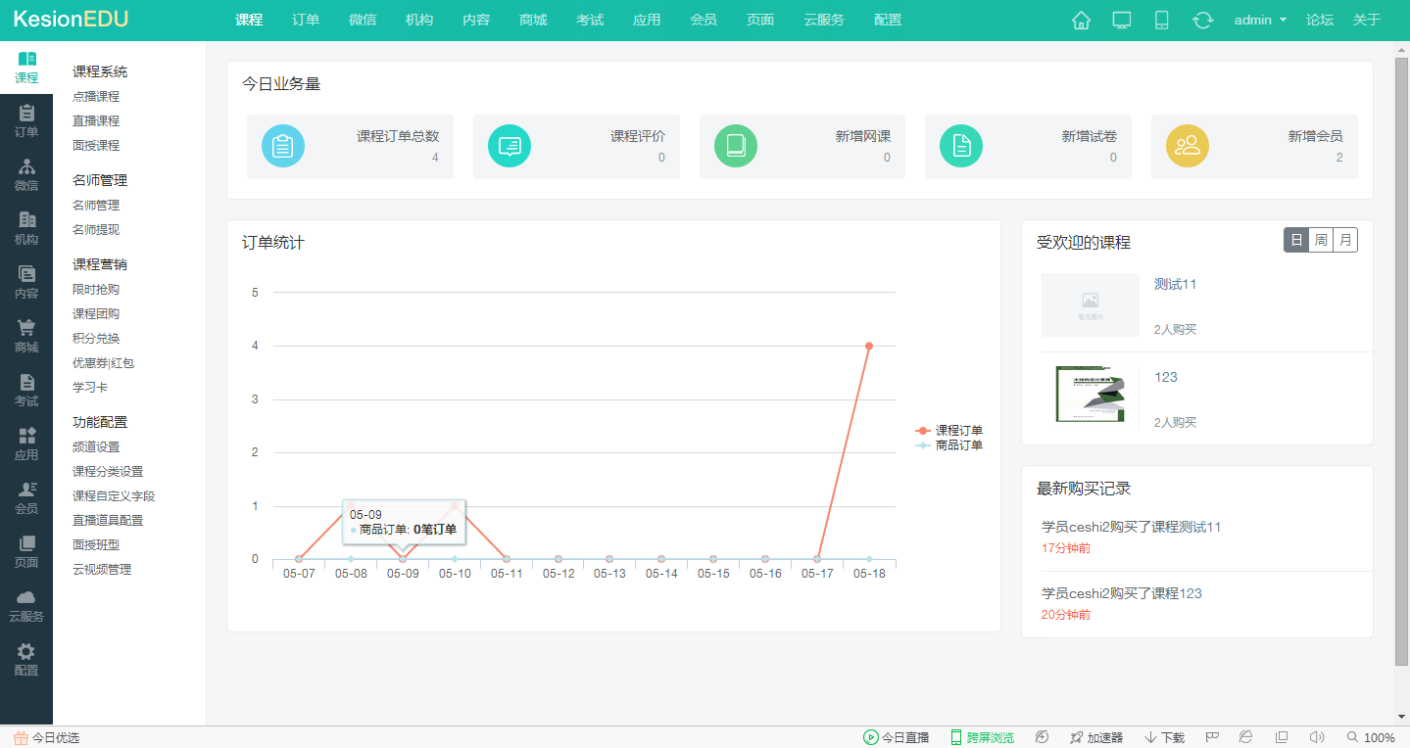The image size is (1410, 748).
Task: Switch popular courses to 周 view
Action: coord(1320,239)
